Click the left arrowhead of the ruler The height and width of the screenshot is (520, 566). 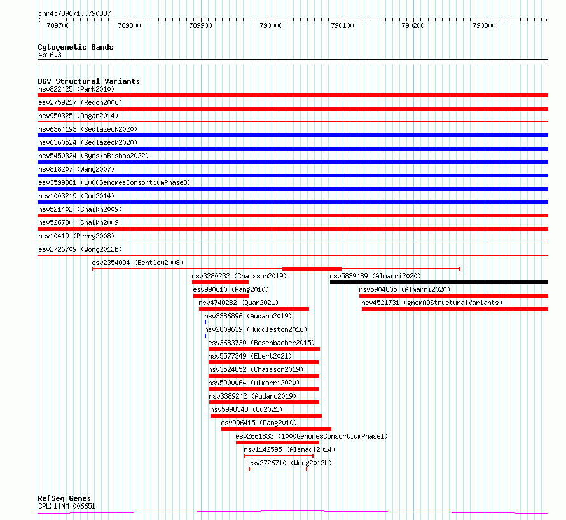click(39, 20)
